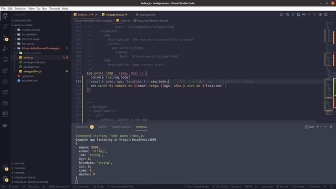
Task: Open the npm terminal selector
Action: pos(309,127)
